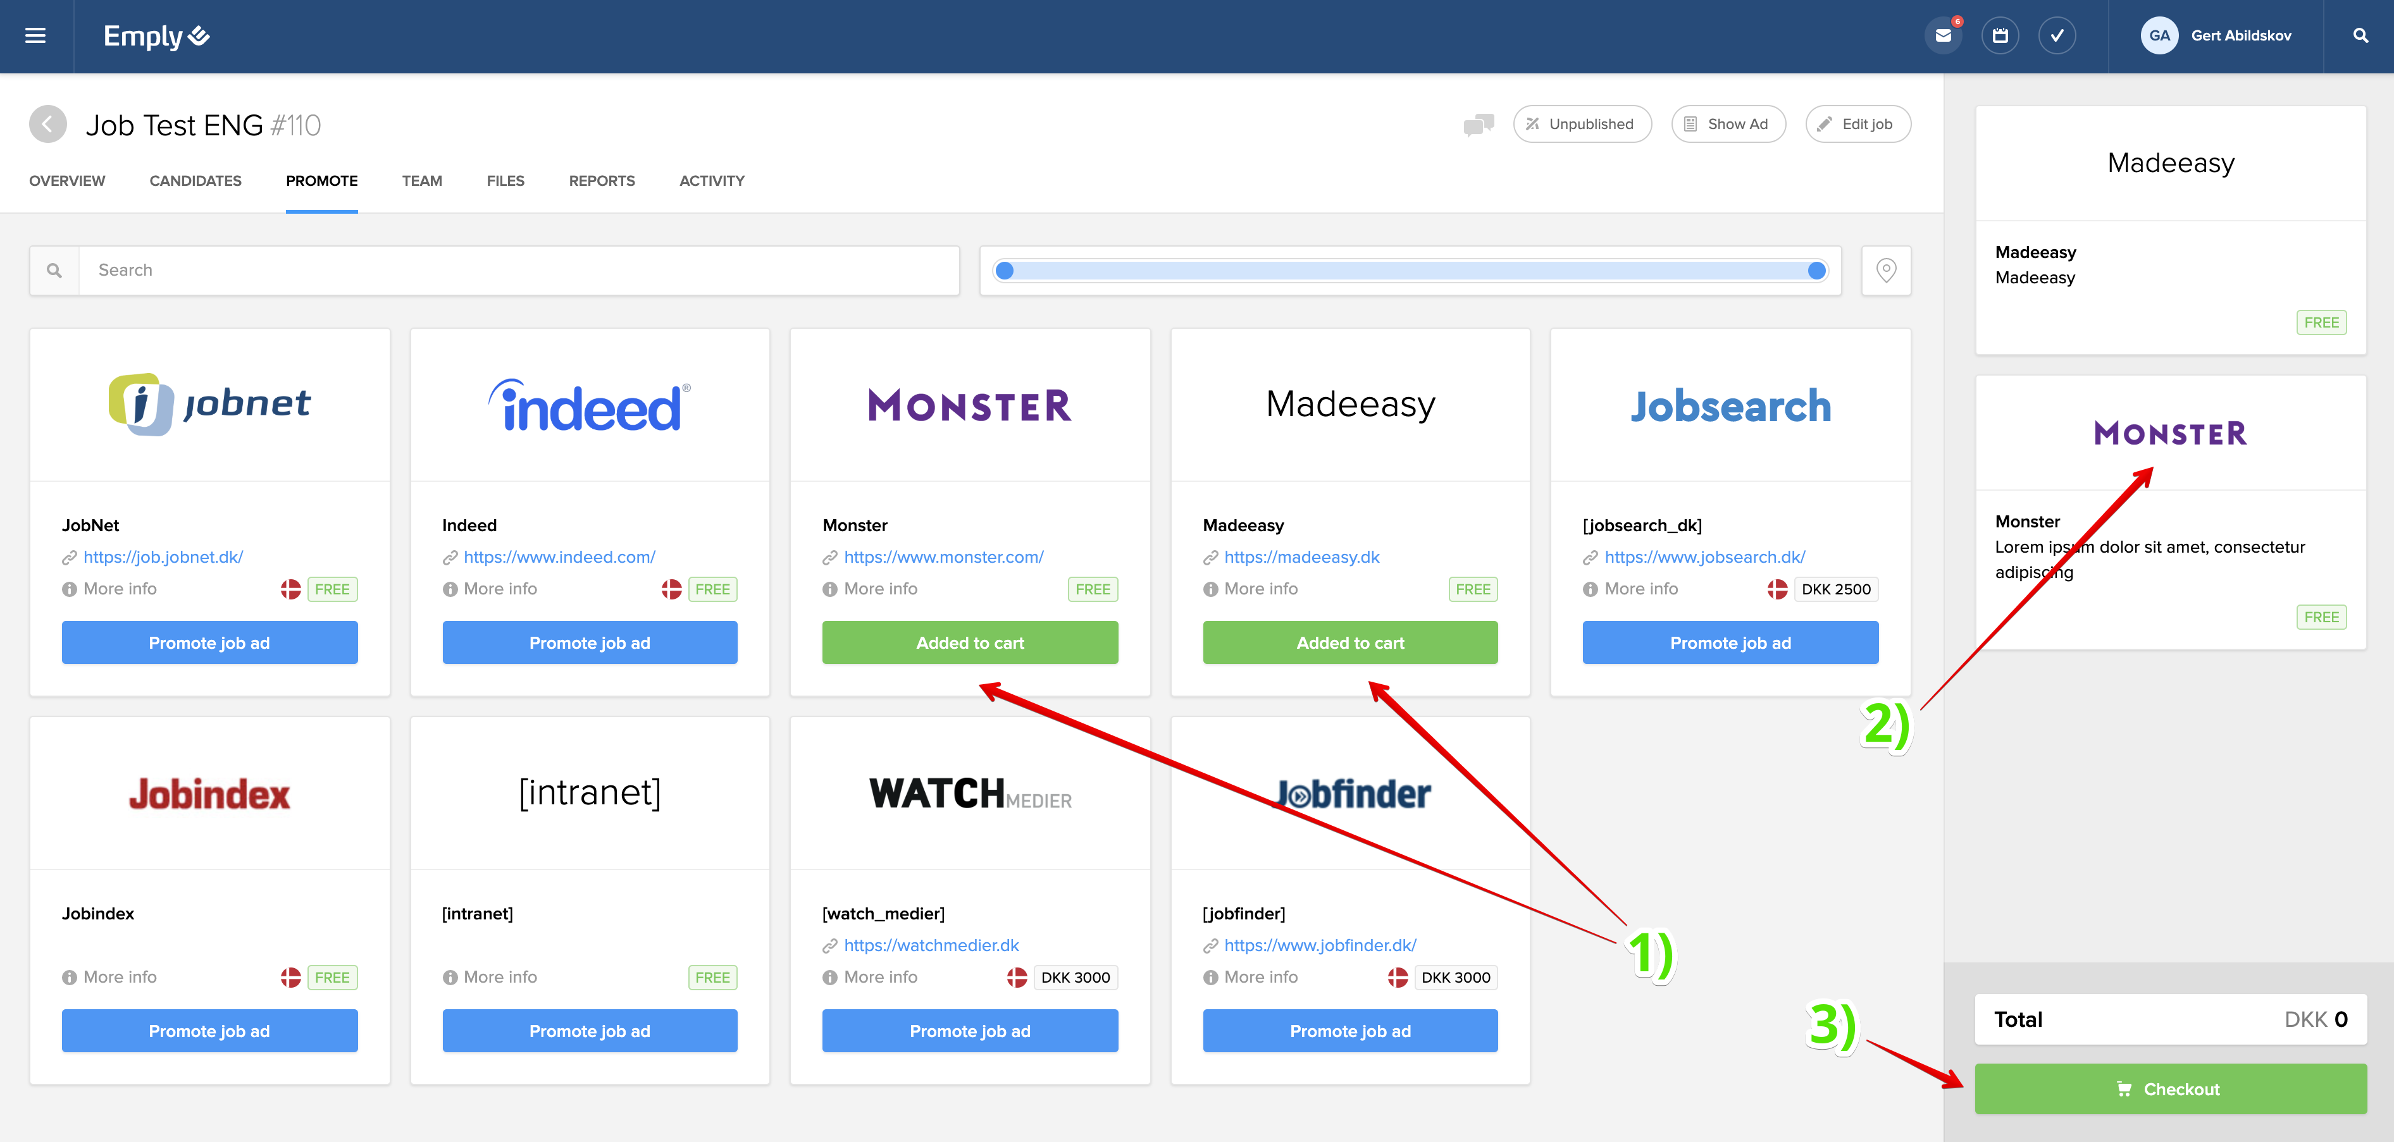Toggle the Unpublished status button
Image resolution: width=2394 pixels, height=1142 pixels.
1581,125
